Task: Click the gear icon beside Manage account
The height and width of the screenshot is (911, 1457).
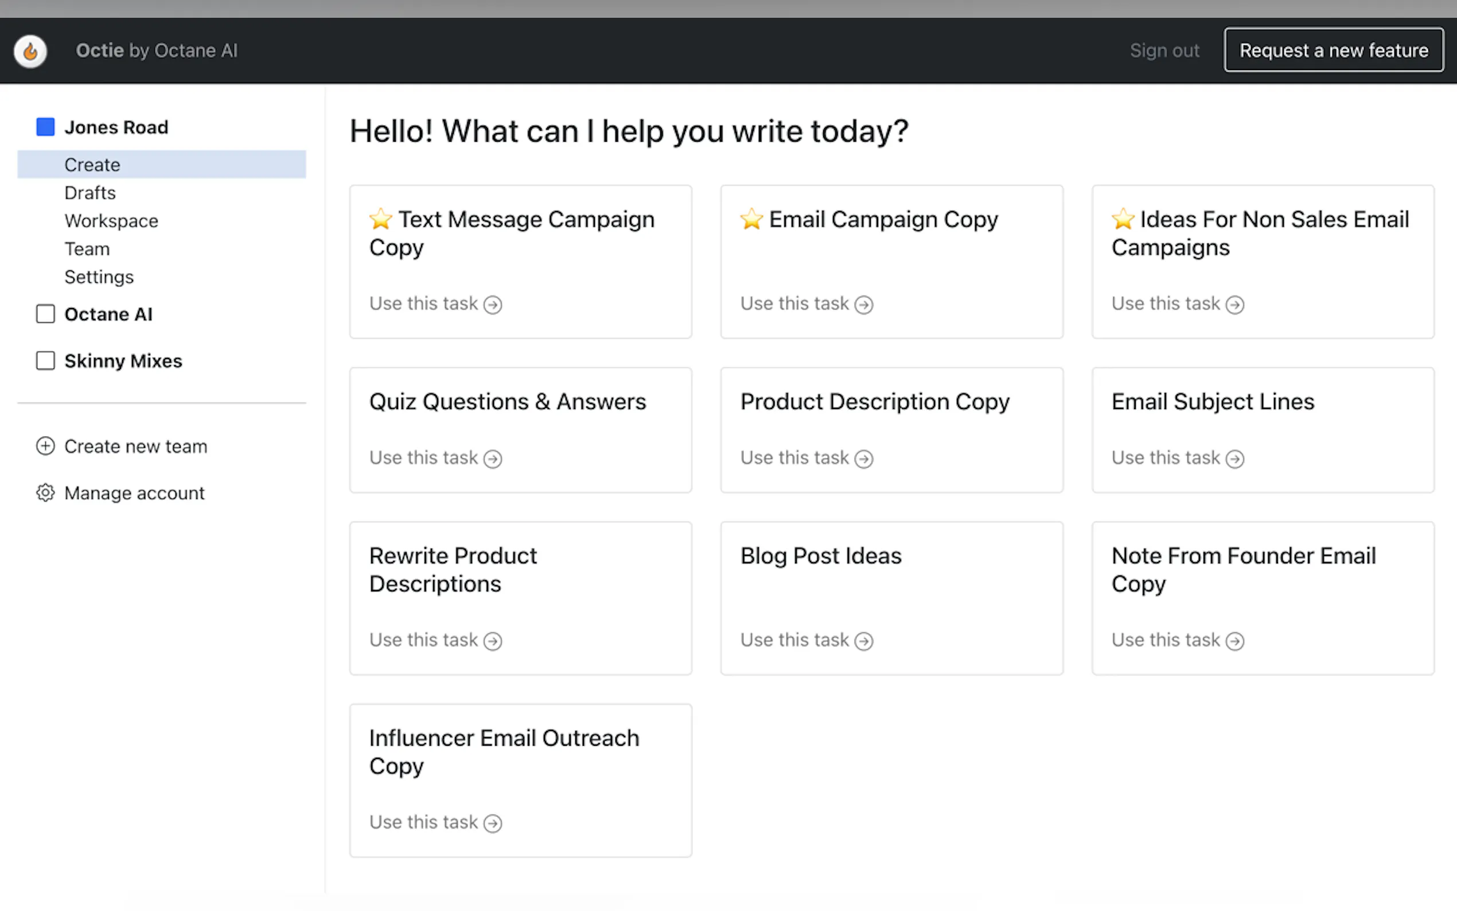Action: tap(45, 493)
